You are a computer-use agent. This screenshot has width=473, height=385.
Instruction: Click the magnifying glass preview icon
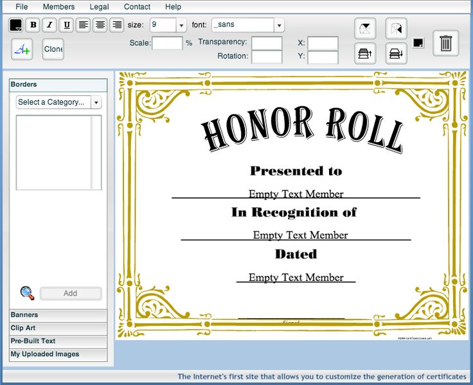point(27,293)
